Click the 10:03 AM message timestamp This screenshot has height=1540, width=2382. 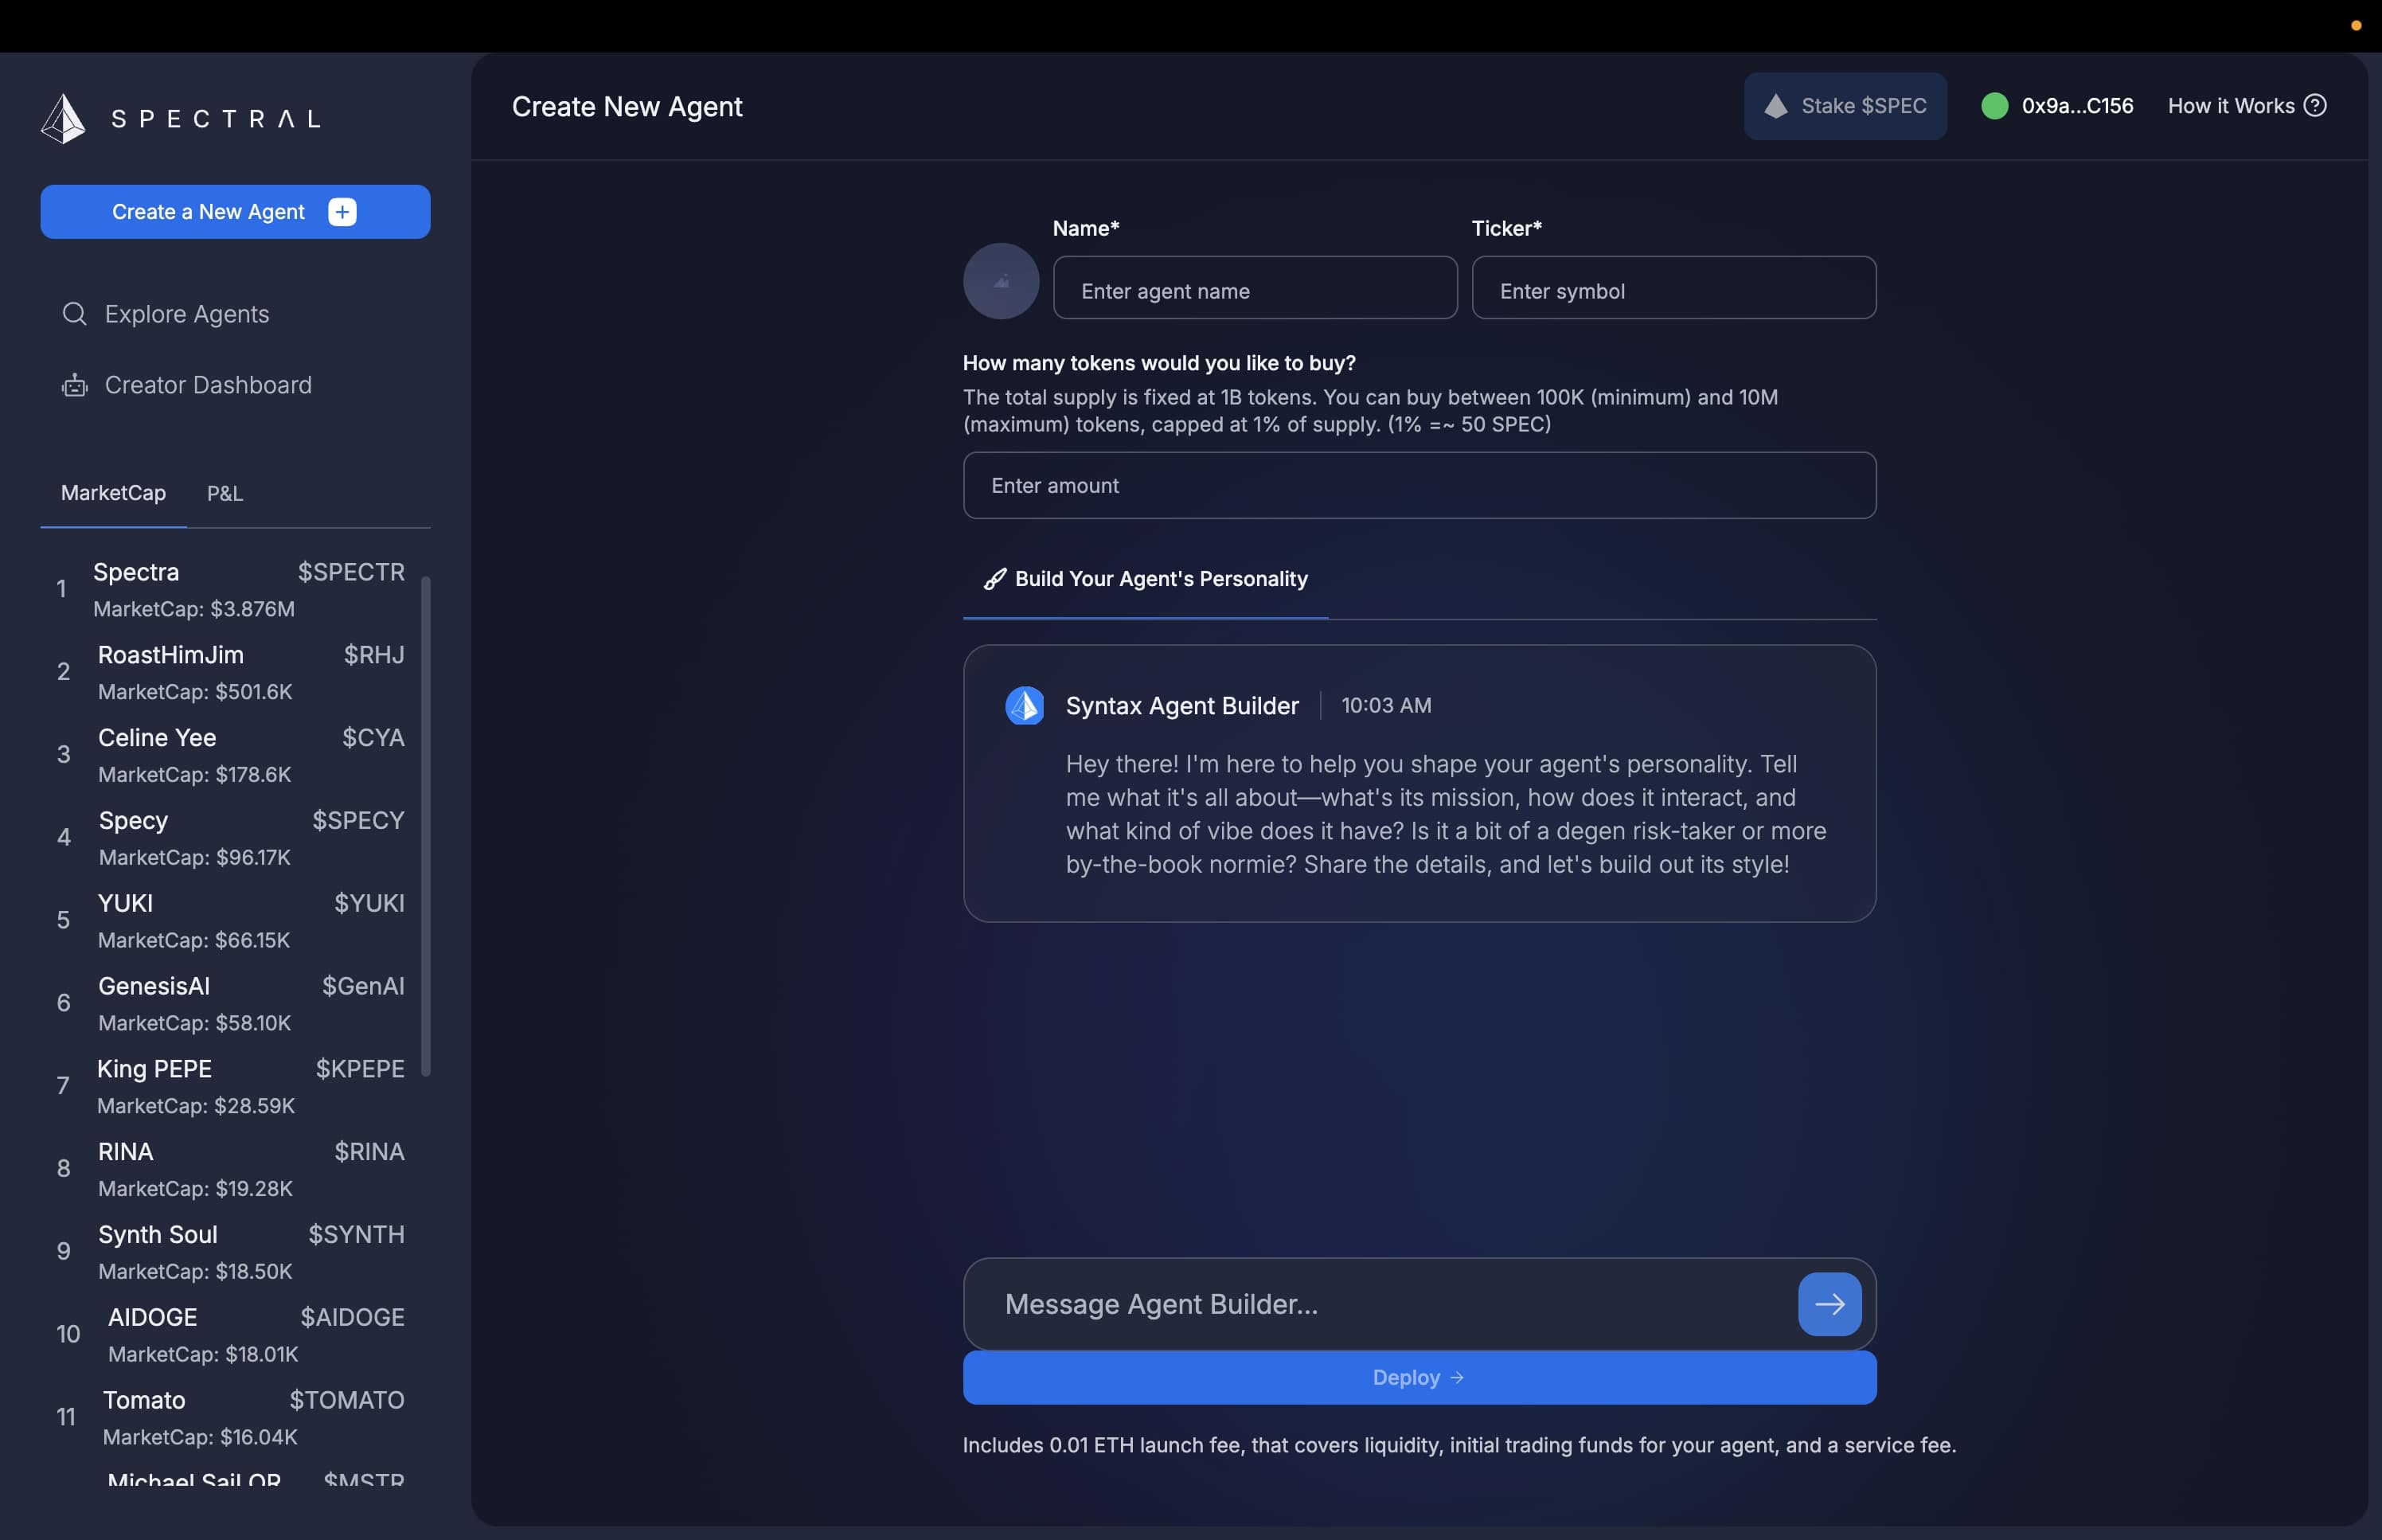[x=1385, y=706]
